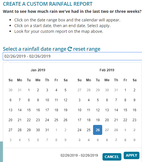142x162 pixels.
Task: Choose February 19 in Feb calendar
Action: [98, 120]
